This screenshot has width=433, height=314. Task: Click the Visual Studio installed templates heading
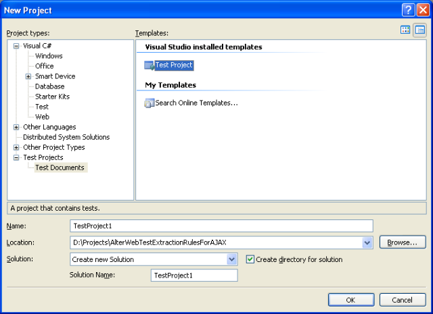tap(204, 47)
